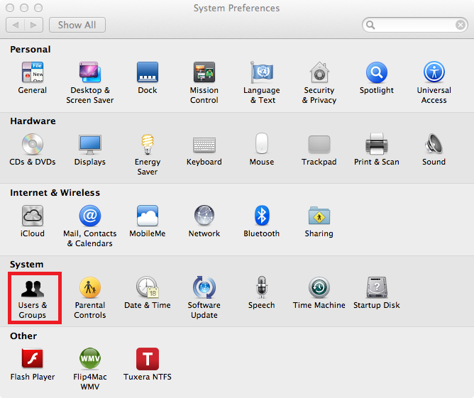Open iCloud preferences
The image size is (474, 398).
pos(33,216)
